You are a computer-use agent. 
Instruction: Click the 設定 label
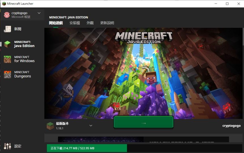[x=18, y=146]
